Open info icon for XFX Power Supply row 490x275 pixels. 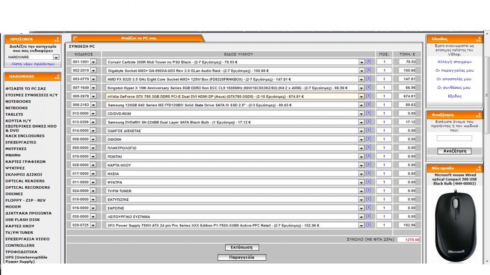[368, 224]
